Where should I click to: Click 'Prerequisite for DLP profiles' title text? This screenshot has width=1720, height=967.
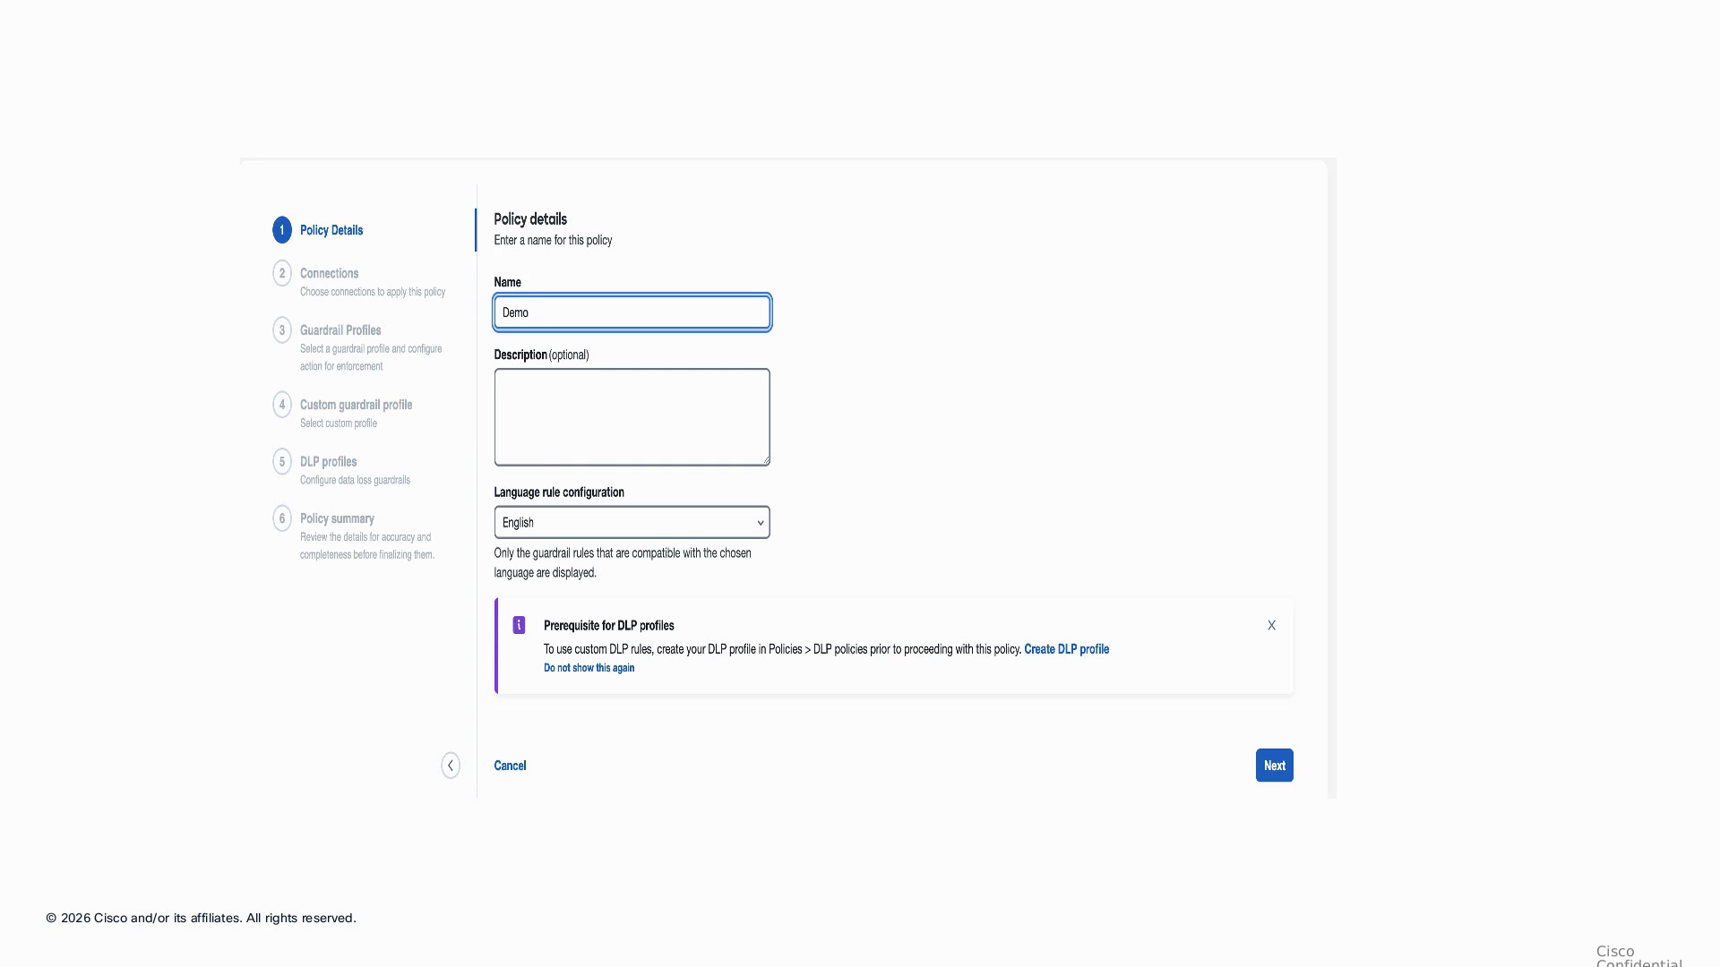(x=608, y=626)
